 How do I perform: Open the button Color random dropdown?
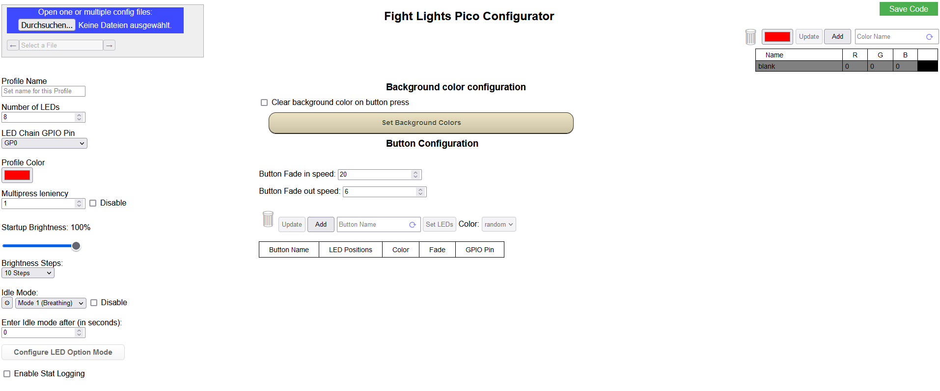(498, 225)
